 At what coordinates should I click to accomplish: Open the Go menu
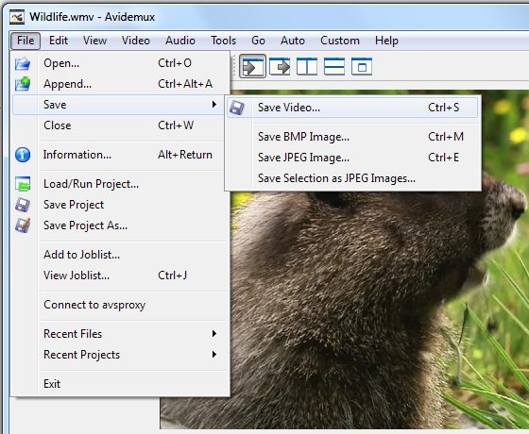click(x=258, y=41)
